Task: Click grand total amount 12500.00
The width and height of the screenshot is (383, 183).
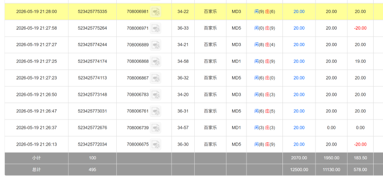Action: point(299,170)
